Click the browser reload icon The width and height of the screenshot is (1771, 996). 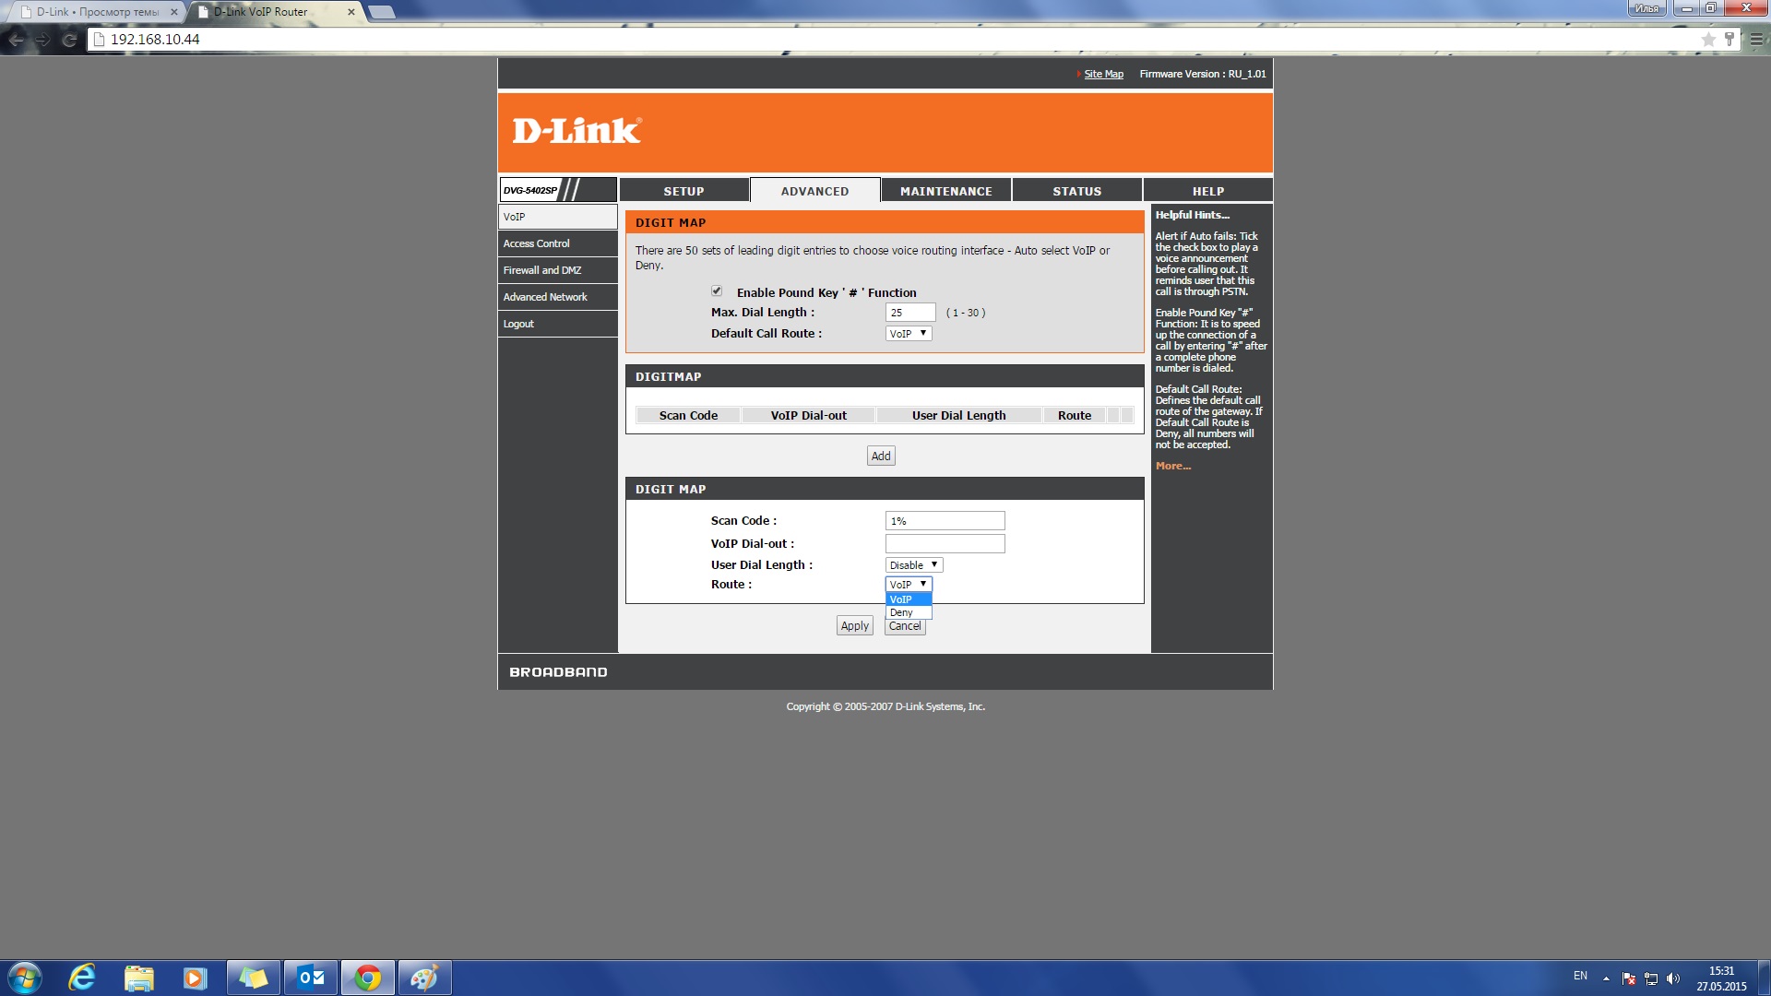[x=68, y=40]
